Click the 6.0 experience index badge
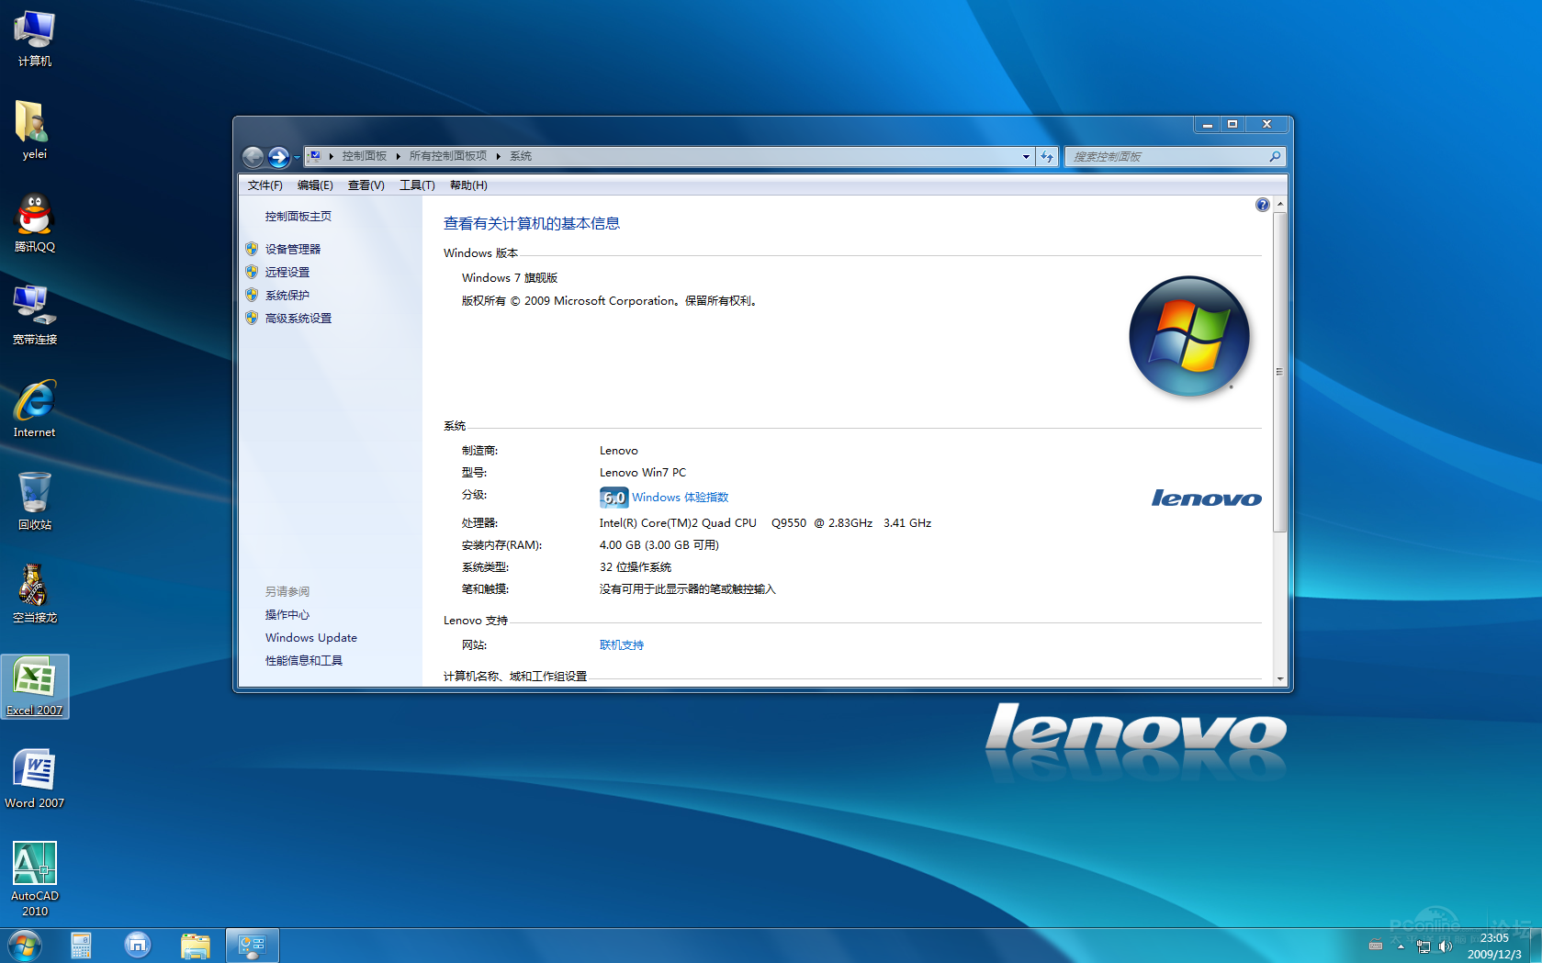Image resolution: width=1542 pixels, height=963 pixels. (613, 498)
